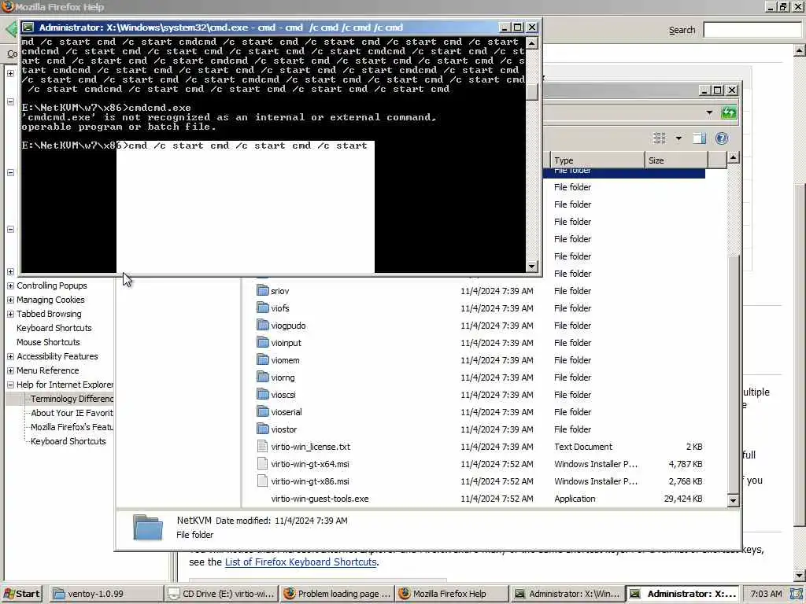
Task: Open the view options dropdown arrow in Explorer
Action: pyautogui.click(x=678, y=138)
